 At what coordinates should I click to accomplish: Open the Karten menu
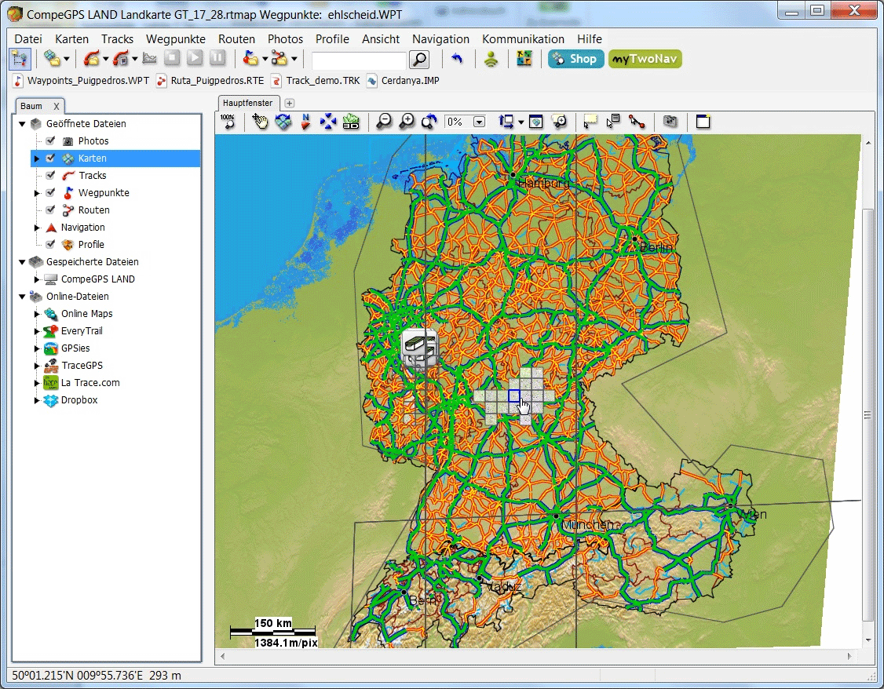tap(71, 39)
